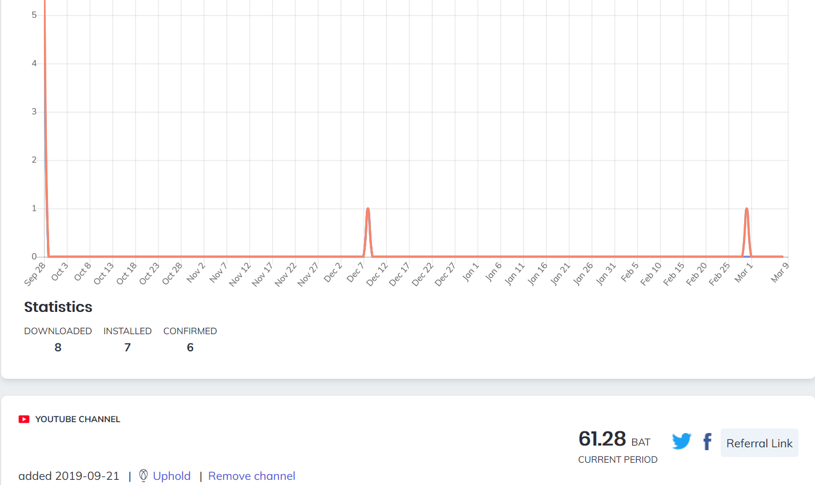
Task: Select the DOWNLOADED statistic value 8
Action: [58, 347]
